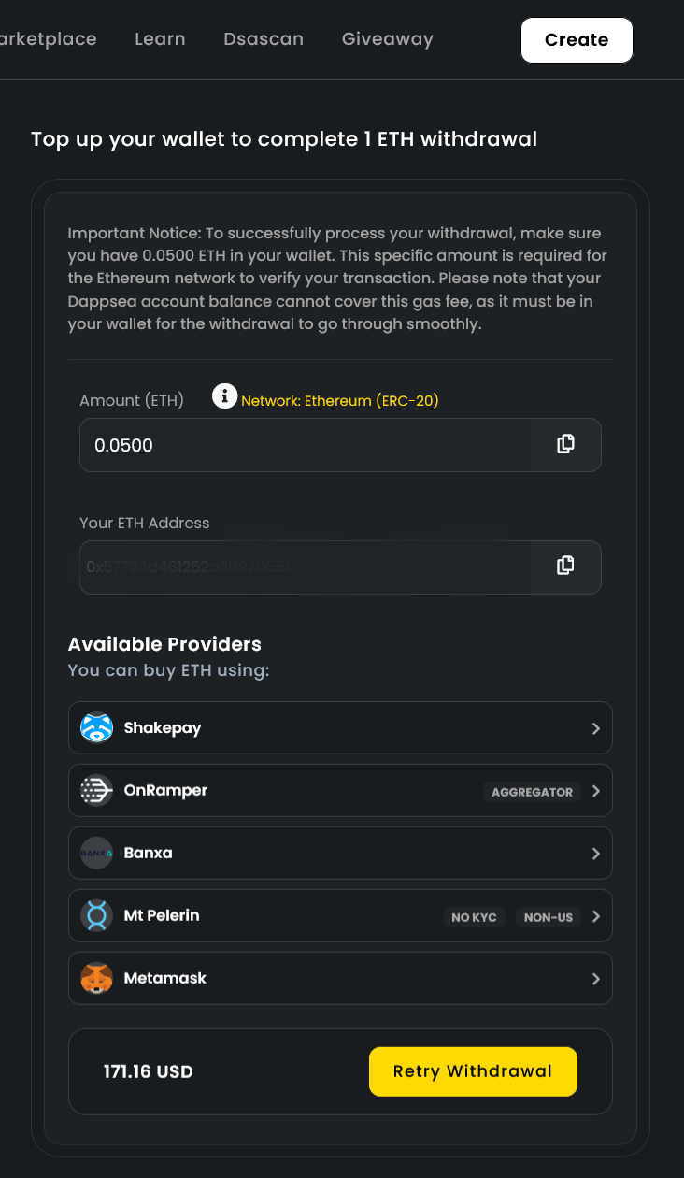The width and height of the screenshot is (684, 1178).
Task: Click the Amount (ETH) field
Action: (x=305, y=445)
